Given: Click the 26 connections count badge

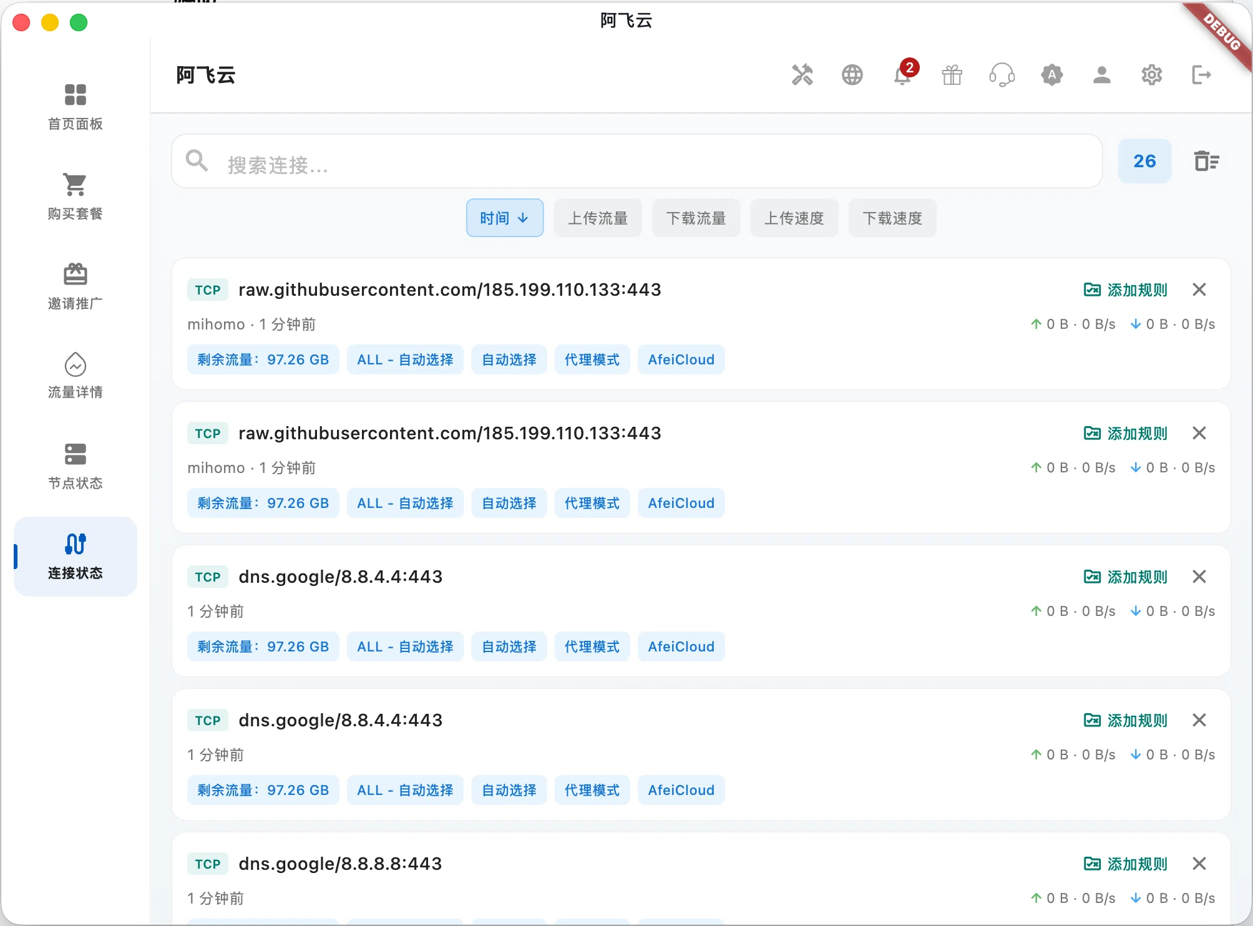Looking at the screenshot, I should (x=1144, y=161).
